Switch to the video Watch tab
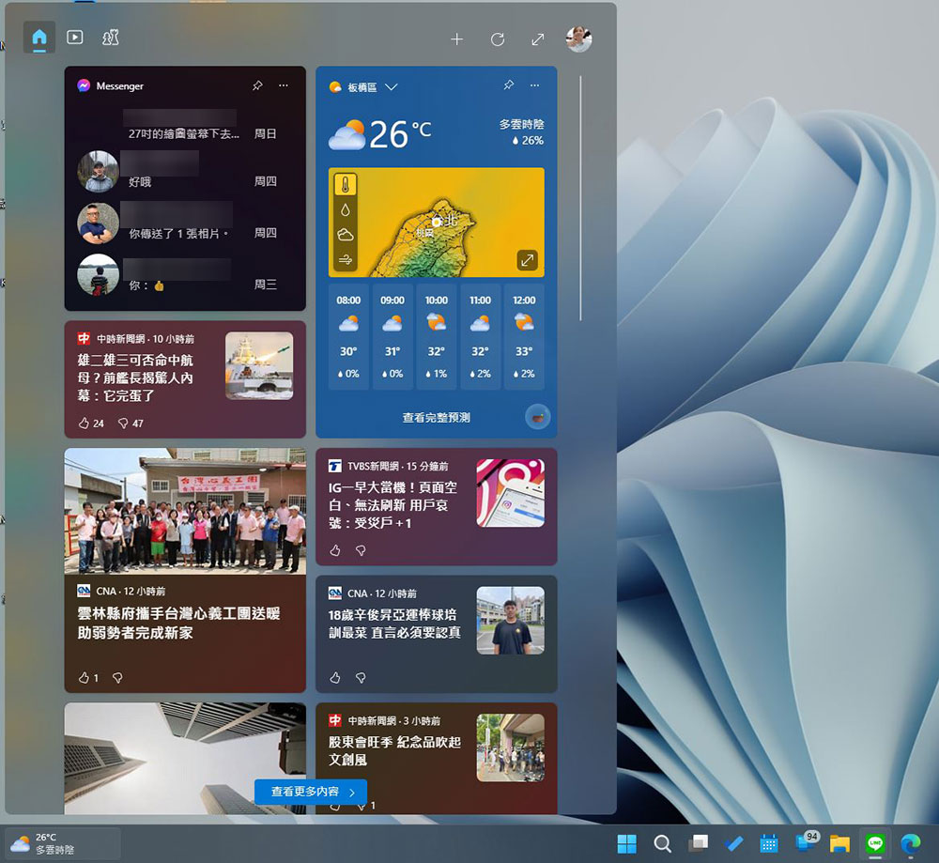Screen dimensions: 939x863 (x=75, y=38)
